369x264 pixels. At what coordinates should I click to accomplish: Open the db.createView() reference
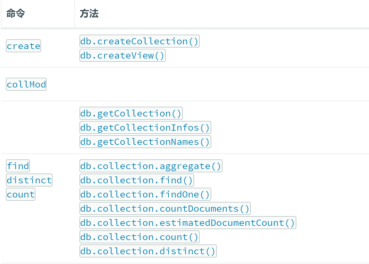(x=122, y=55)
